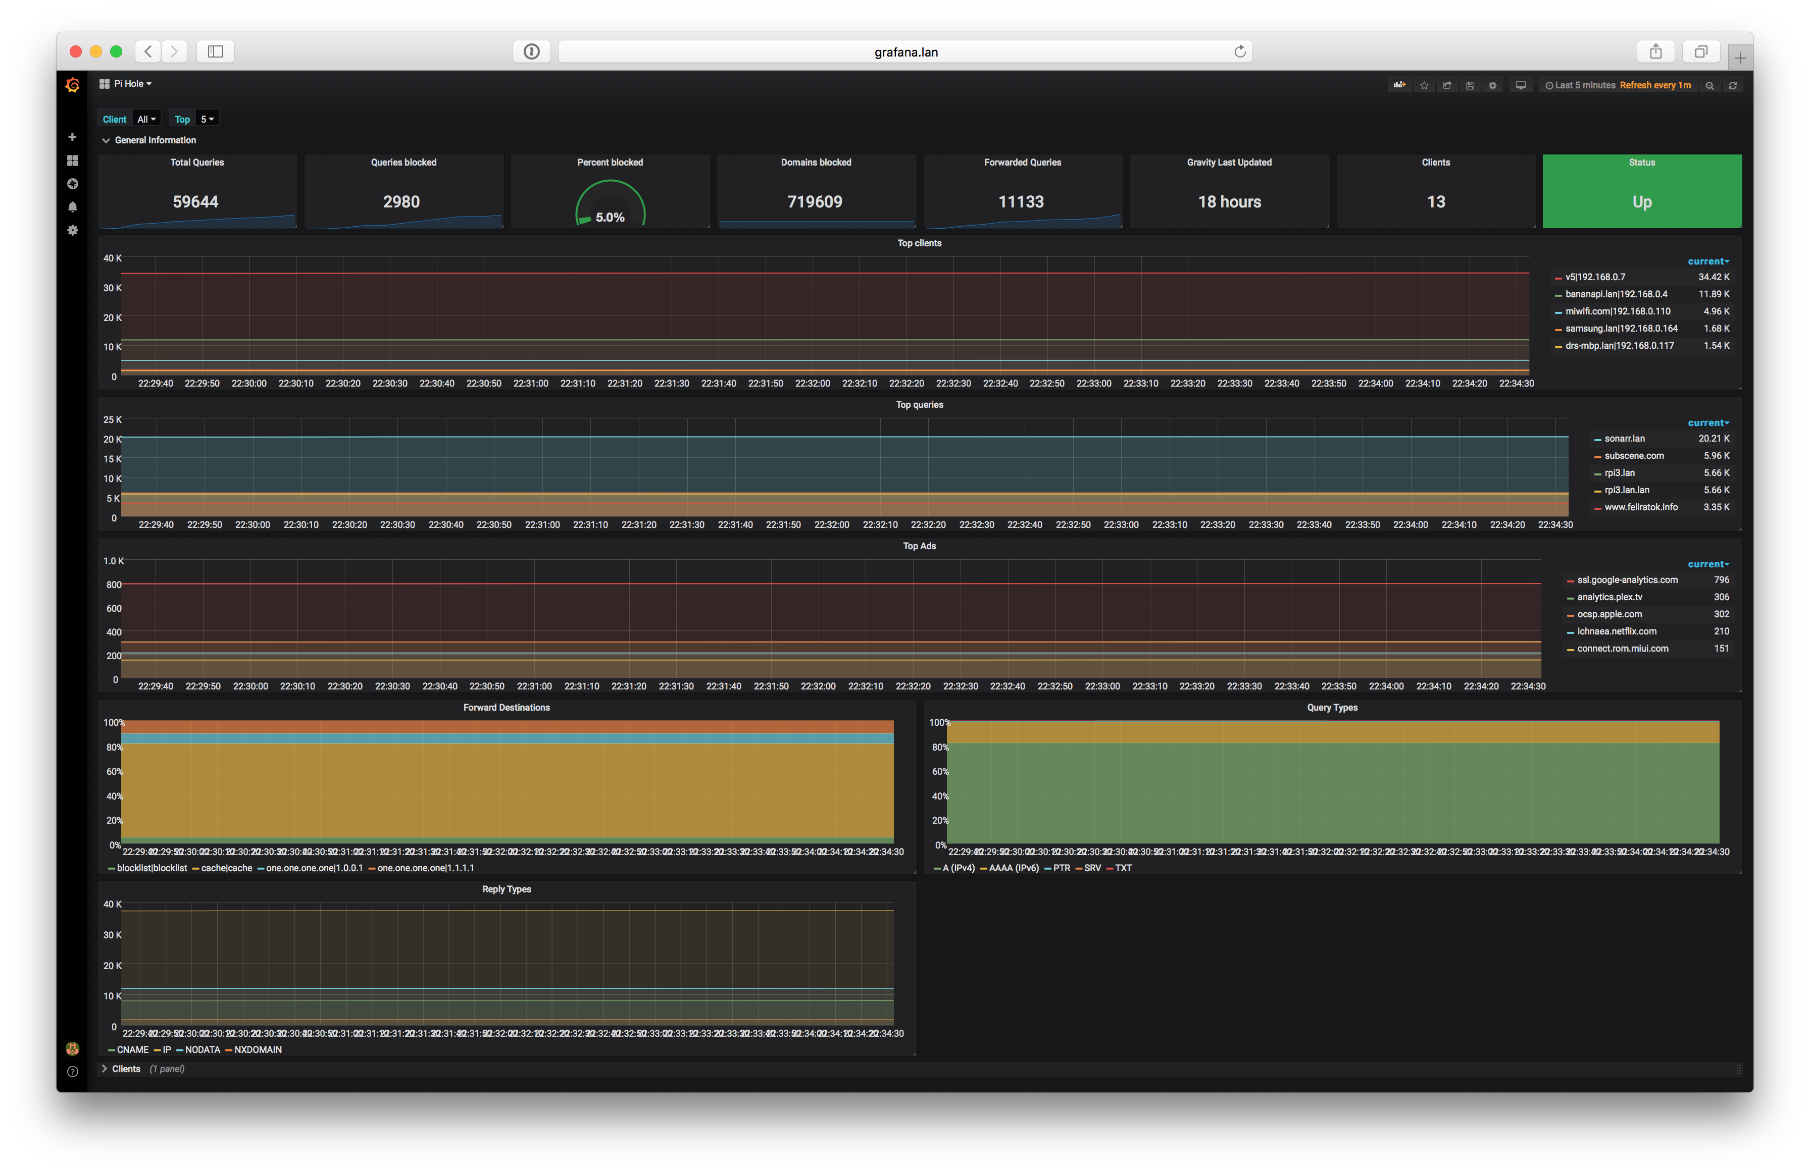This screenshot has width=1810, height=1173.
Task: Refresh the dashboard with the refresh icon
Action: 1732,85
